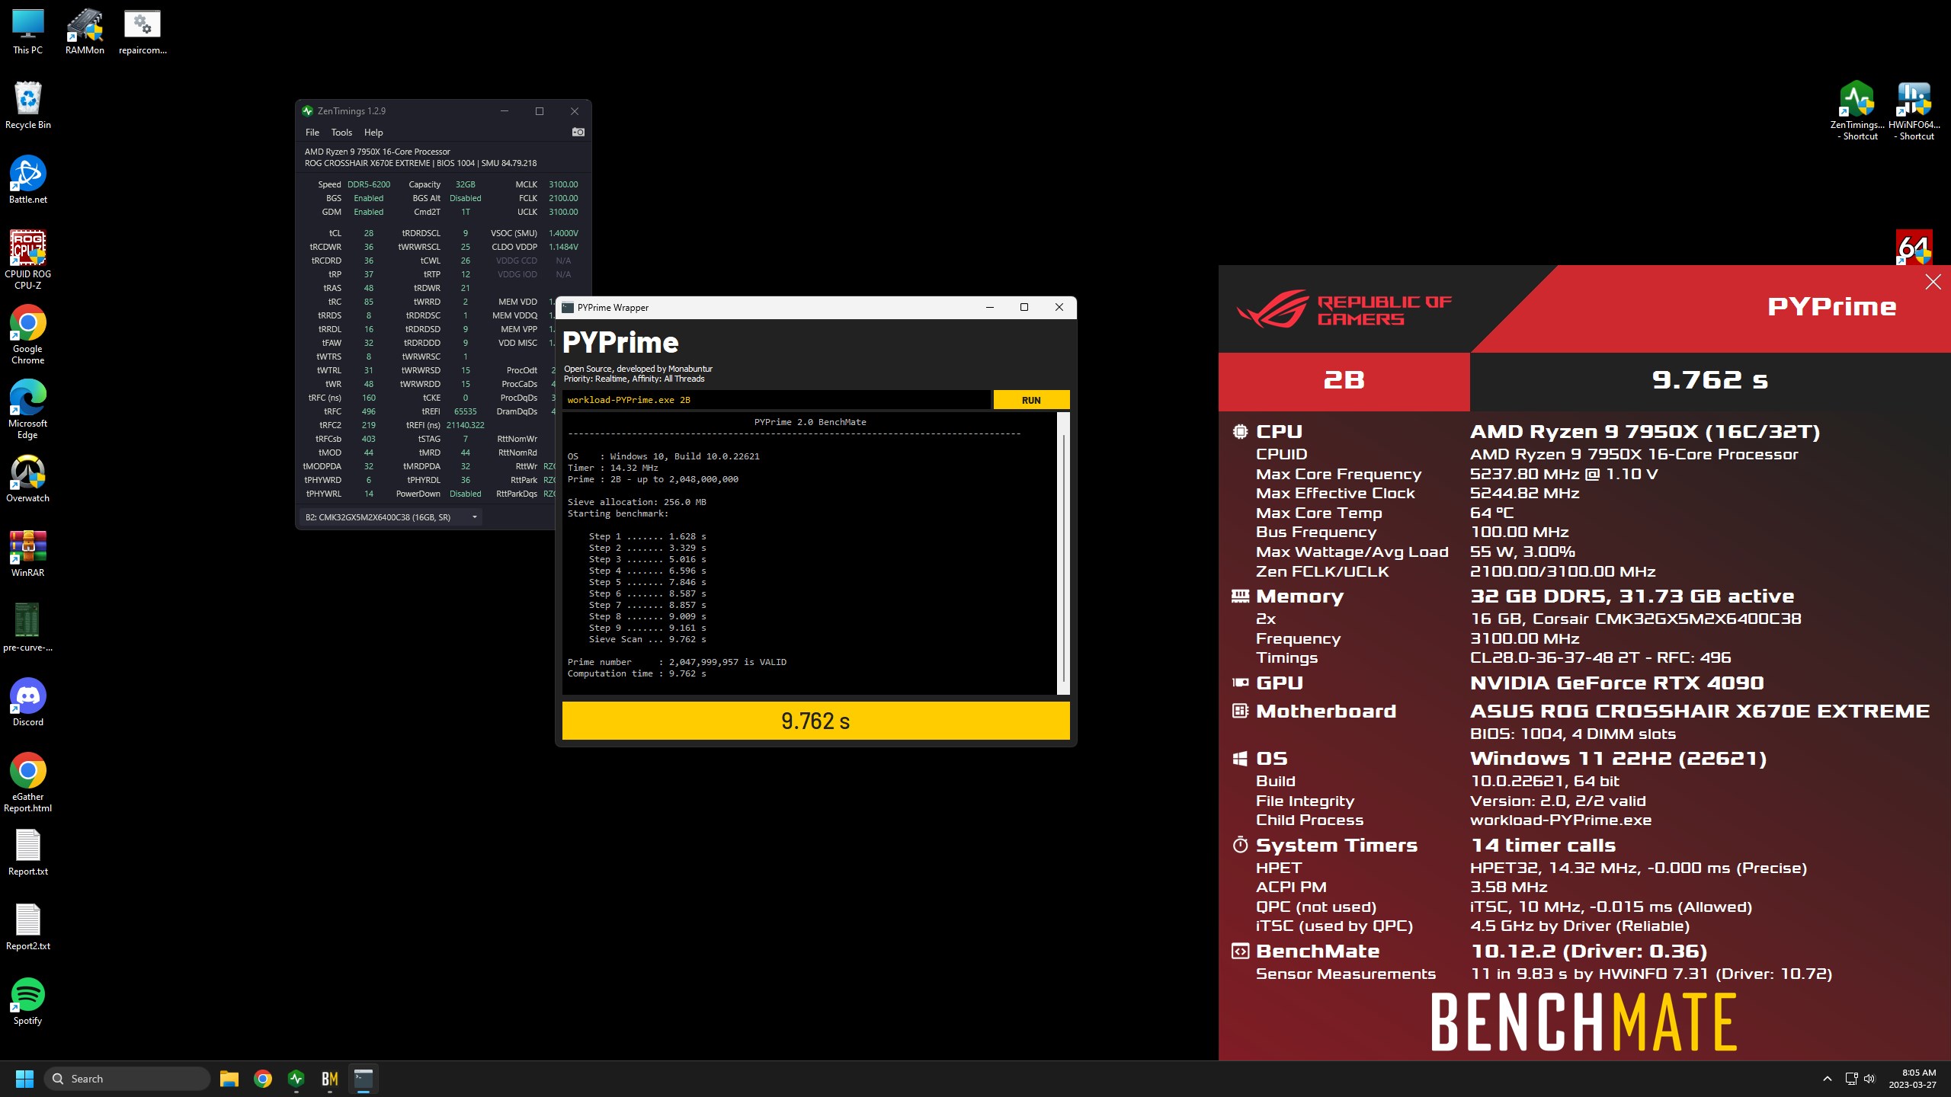Minimize the ZenTimings window
Image resolution: width=1951 pixels, height=1097 pixels.
pyautogui.click(x=504, y=111)
